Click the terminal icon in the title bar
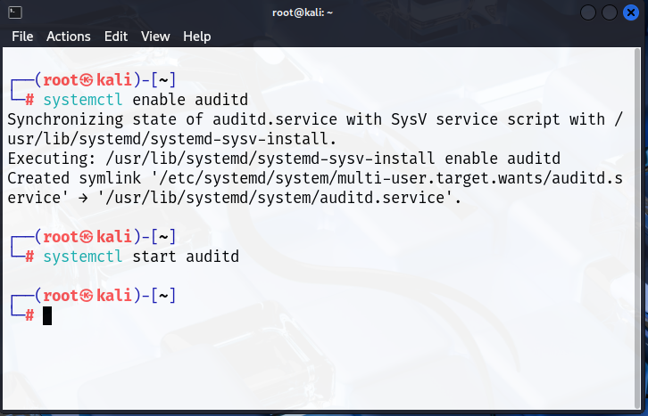Image resolution: width=648 pixels, height=416 pixels. [15, 12]
